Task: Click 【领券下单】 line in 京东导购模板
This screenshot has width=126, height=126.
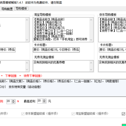Action: (112, 31)
